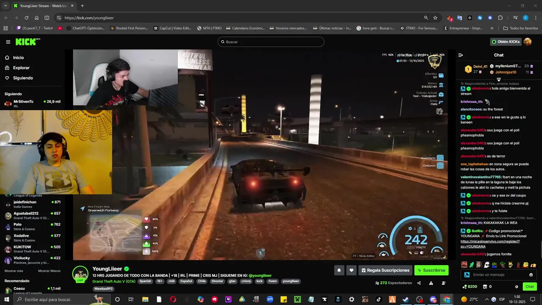Image resolution: width=542 pixels, height=305 pixels.
Task: Click the @youngliieer Instagram mention
Action: 260,275
